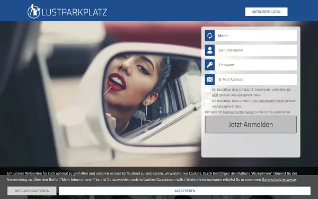Click the gender swap arrows icon
This screenshot has height=199, width=318.
pos(210,36)
